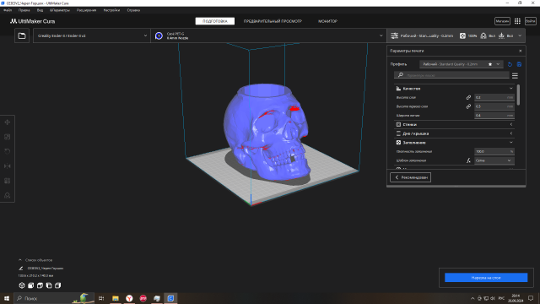Open file with the folder icon
Viewport: 540px width, 304px height.
(x=22, y=35)
